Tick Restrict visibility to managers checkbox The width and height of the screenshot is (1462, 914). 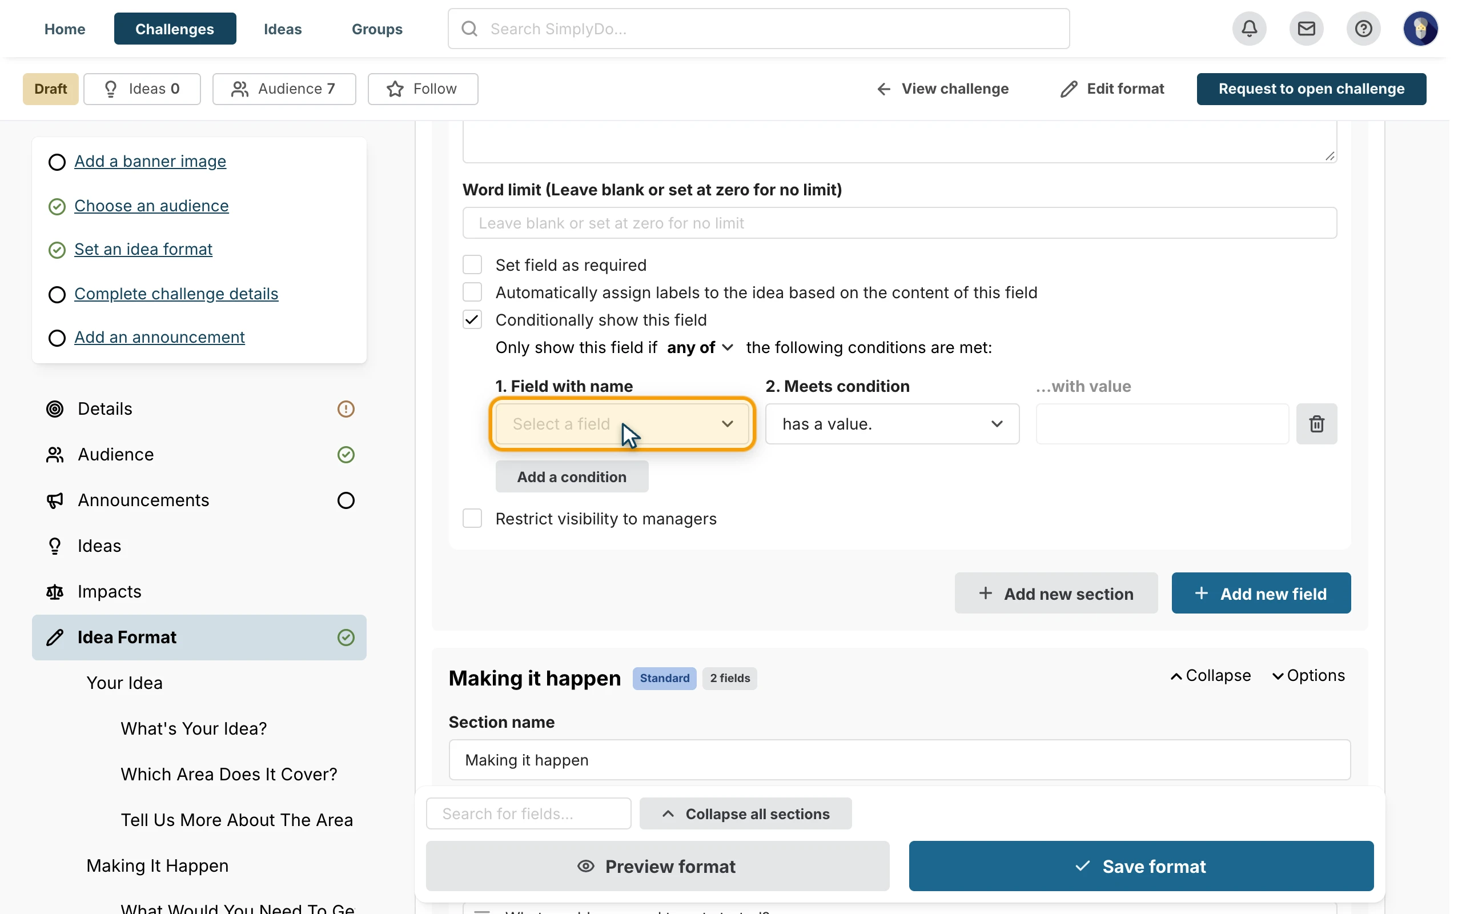(x=472, y=519)
